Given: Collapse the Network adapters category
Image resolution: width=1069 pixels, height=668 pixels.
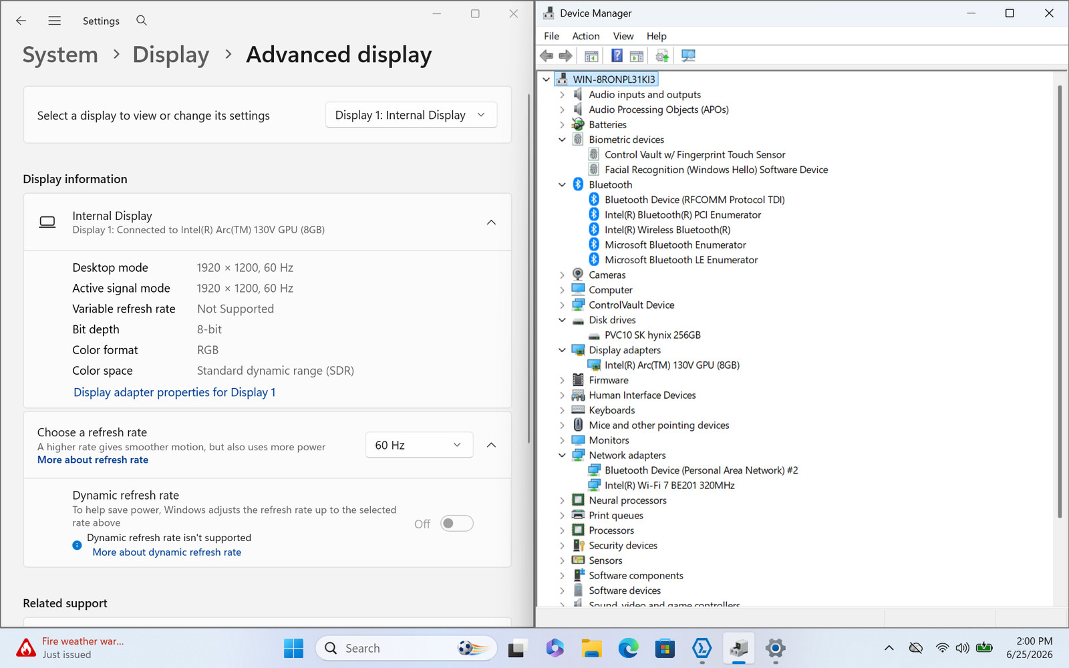Looking at the screenshot, I should 562,456.
